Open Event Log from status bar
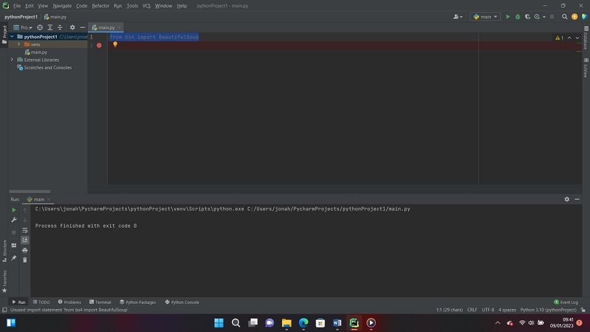This screenshot has width=590, height=332. (566, 302)
